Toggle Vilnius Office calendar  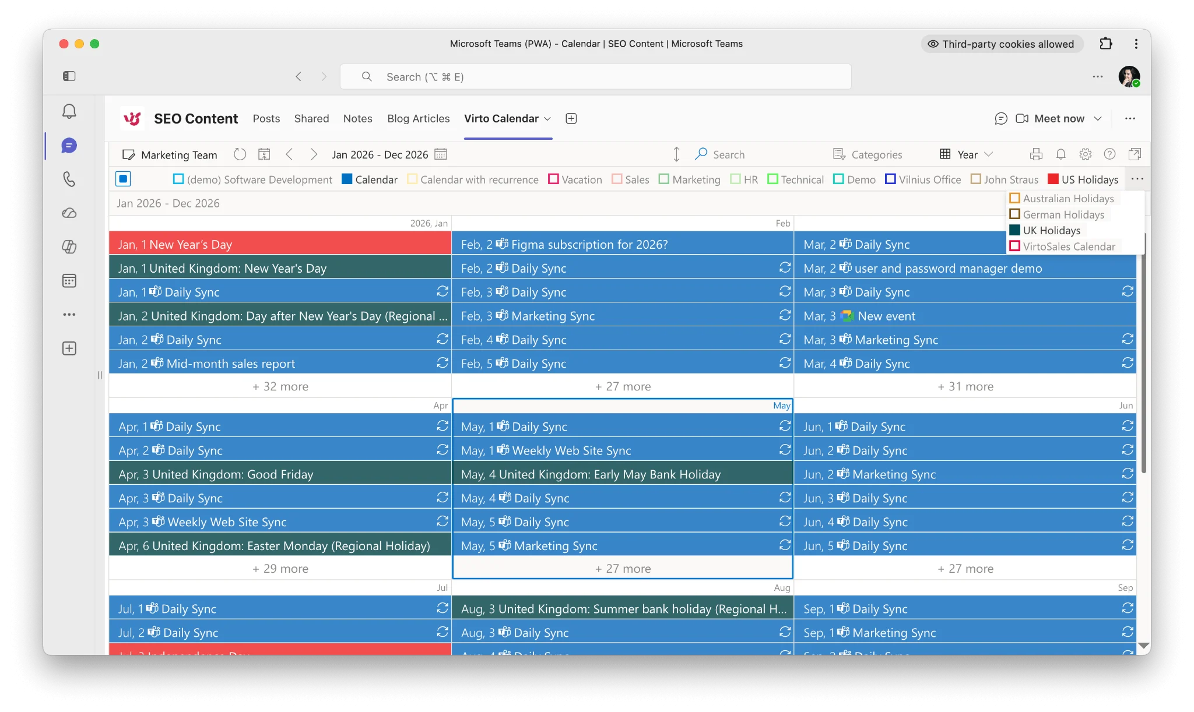point(890,179)
